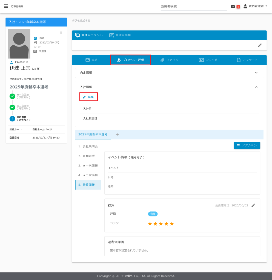Open the mail notifications icon

233,6
